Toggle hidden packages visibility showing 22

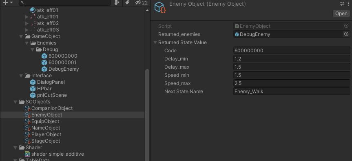tap(142, 3)
